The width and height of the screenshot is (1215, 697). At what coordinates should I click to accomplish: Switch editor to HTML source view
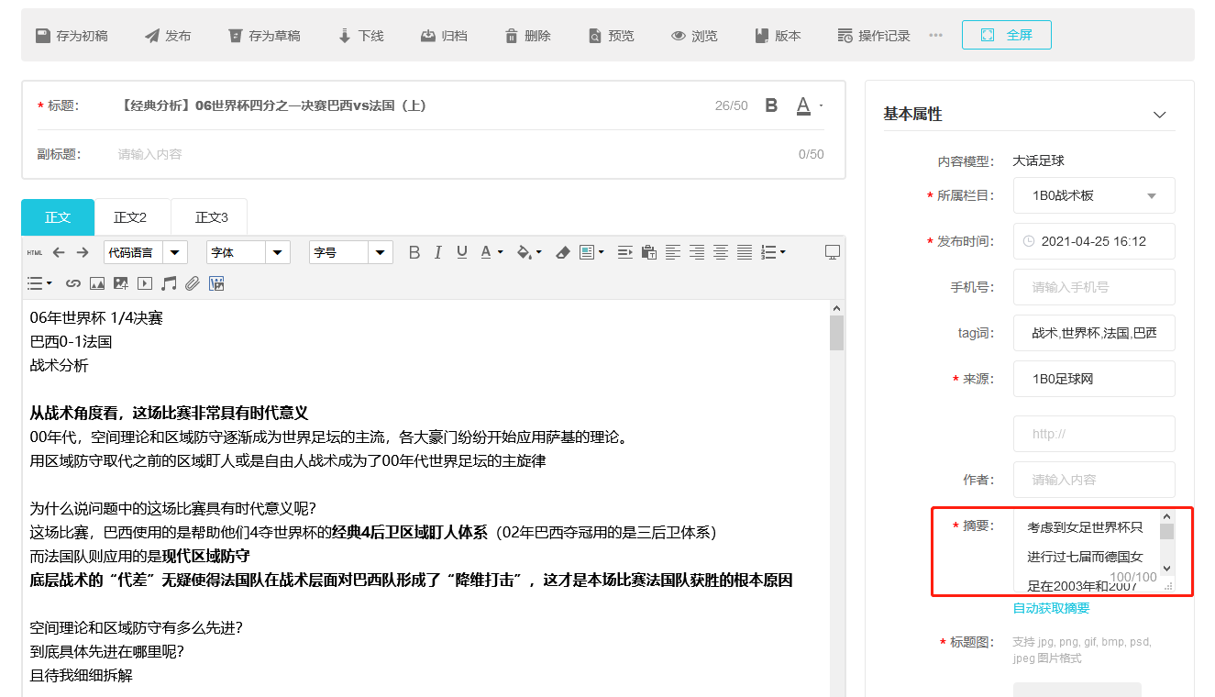click(35, 252)
